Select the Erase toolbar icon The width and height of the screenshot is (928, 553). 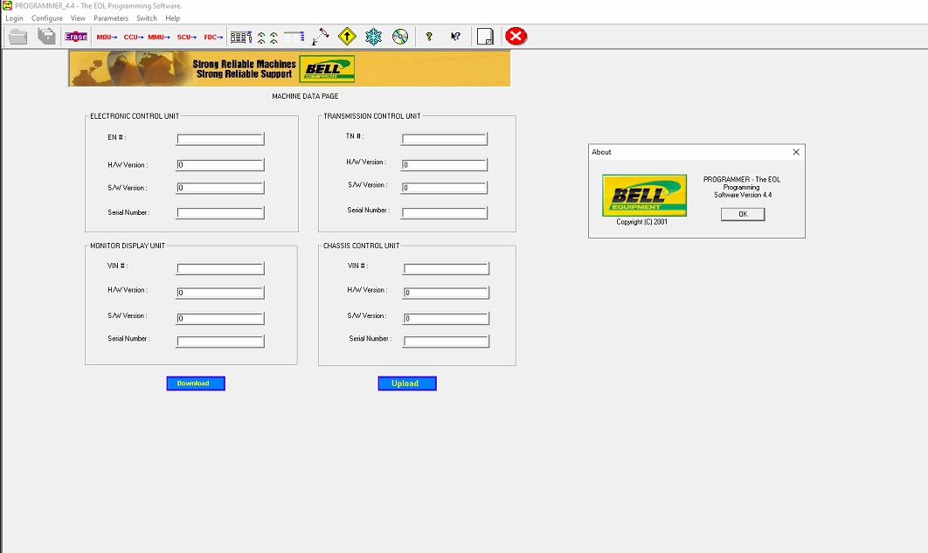(x=75, y=37)
